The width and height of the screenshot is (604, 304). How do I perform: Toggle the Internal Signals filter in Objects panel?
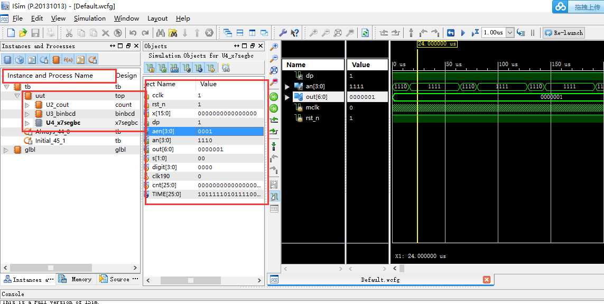pyautogui.click(x=187, y=68)
